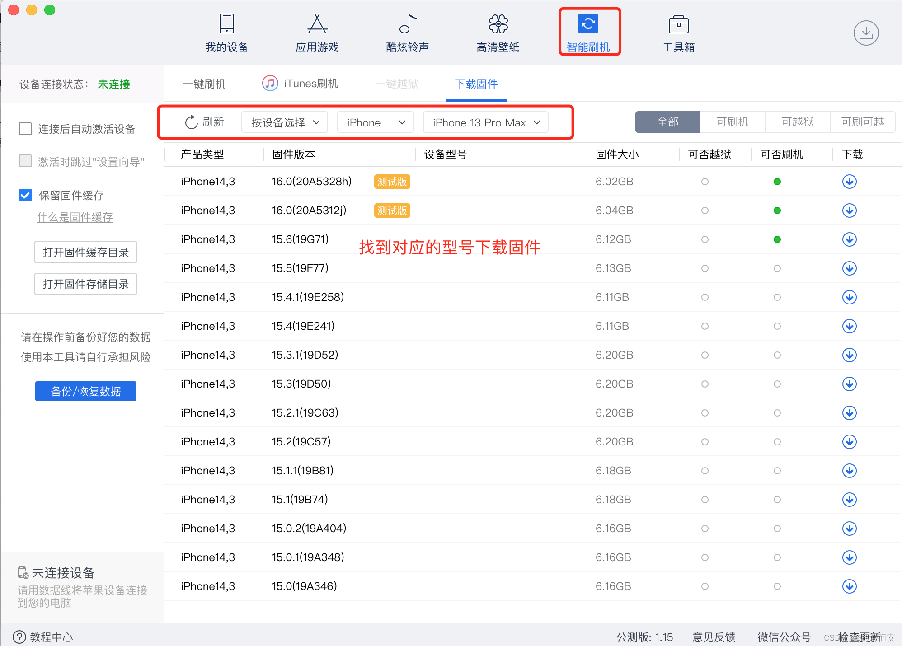Open the 工具箱 toolbox icon
Screen dimensions: 902x646
[x=678, y=24]
